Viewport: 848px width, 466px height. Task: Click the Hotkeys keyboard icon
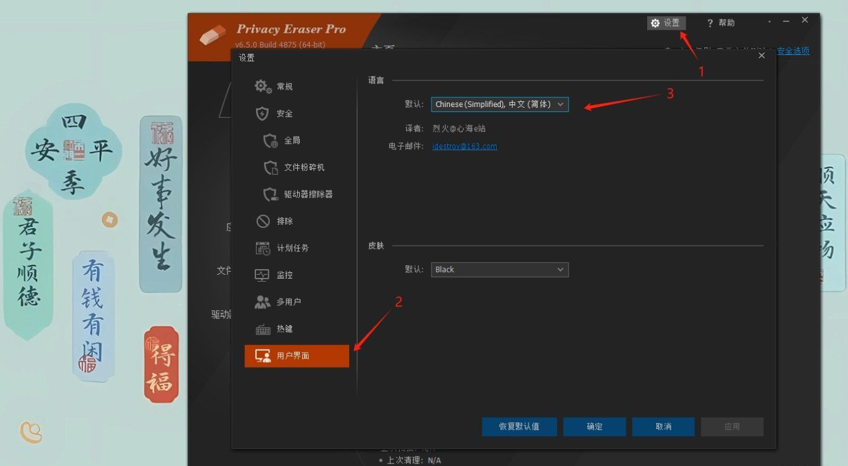point(262,329)
